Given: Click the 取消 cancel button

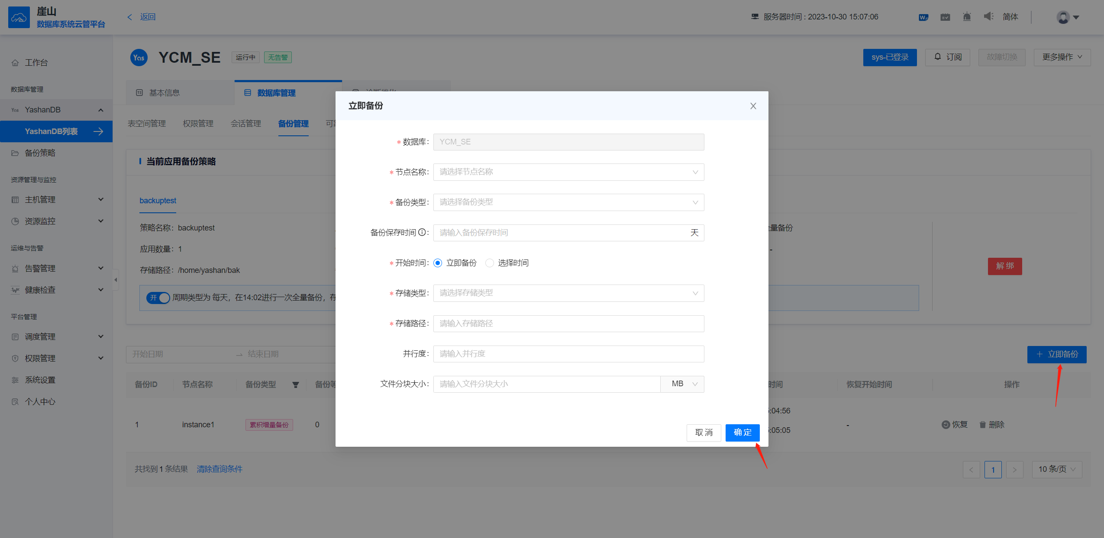Looking at the screenshot, I should tap(704, 432).
